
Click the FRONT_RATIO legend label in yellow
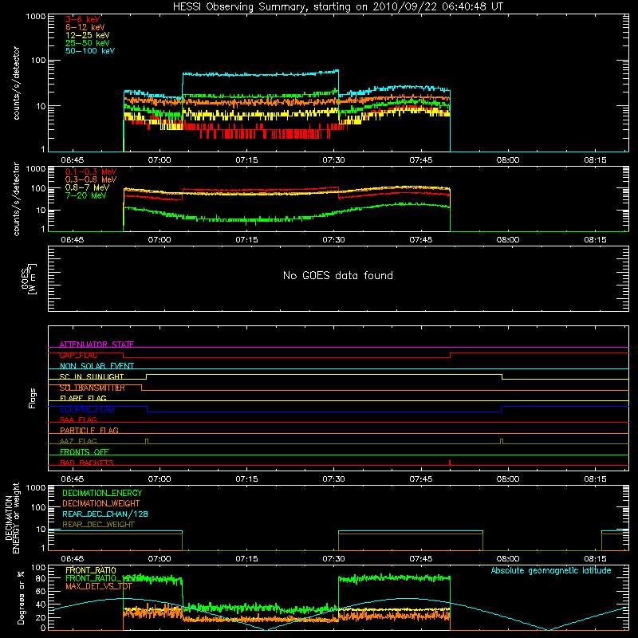91,570
